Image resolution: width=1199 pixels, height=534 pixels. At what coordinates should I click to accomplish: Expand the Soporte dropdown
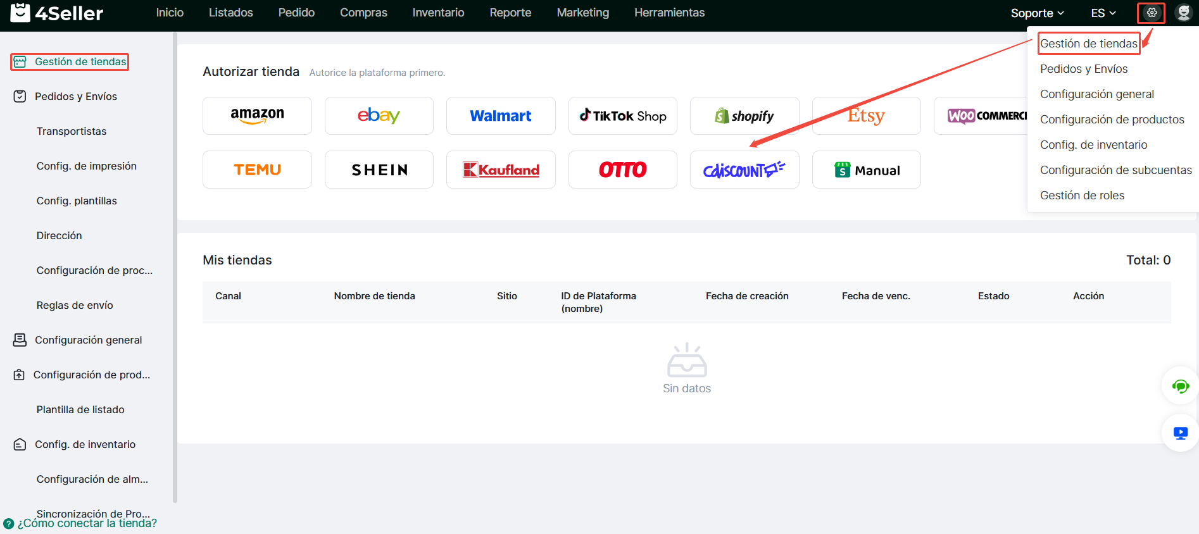[x=1037, y=13]
